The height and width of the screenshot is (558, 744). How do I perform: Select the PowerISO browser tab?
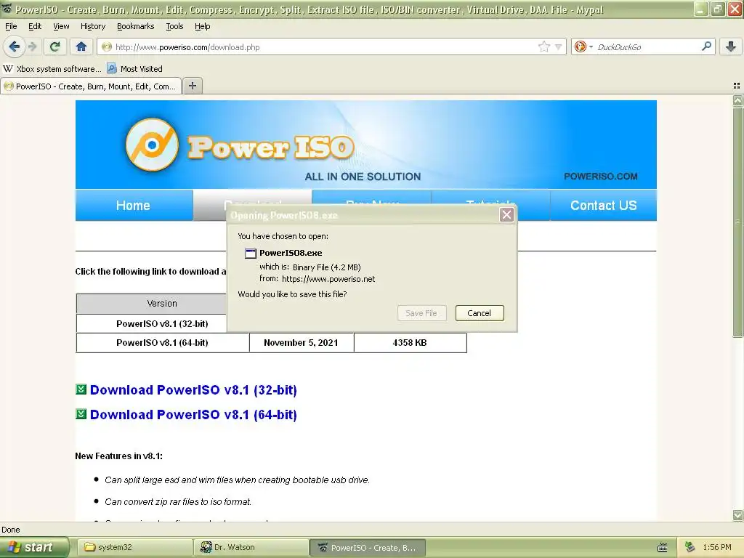91,86
